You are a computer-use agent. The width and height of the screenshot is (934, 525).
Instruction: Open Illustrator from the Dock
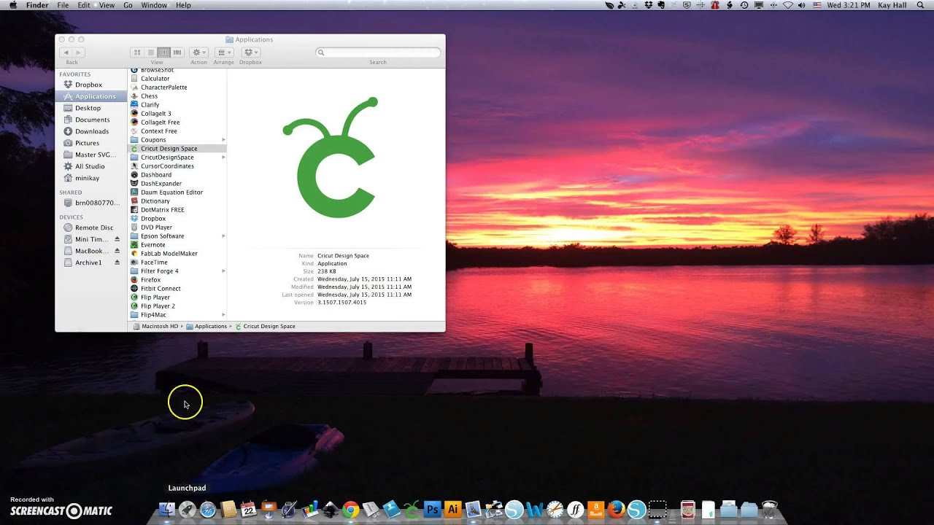(x=452, y=509)
